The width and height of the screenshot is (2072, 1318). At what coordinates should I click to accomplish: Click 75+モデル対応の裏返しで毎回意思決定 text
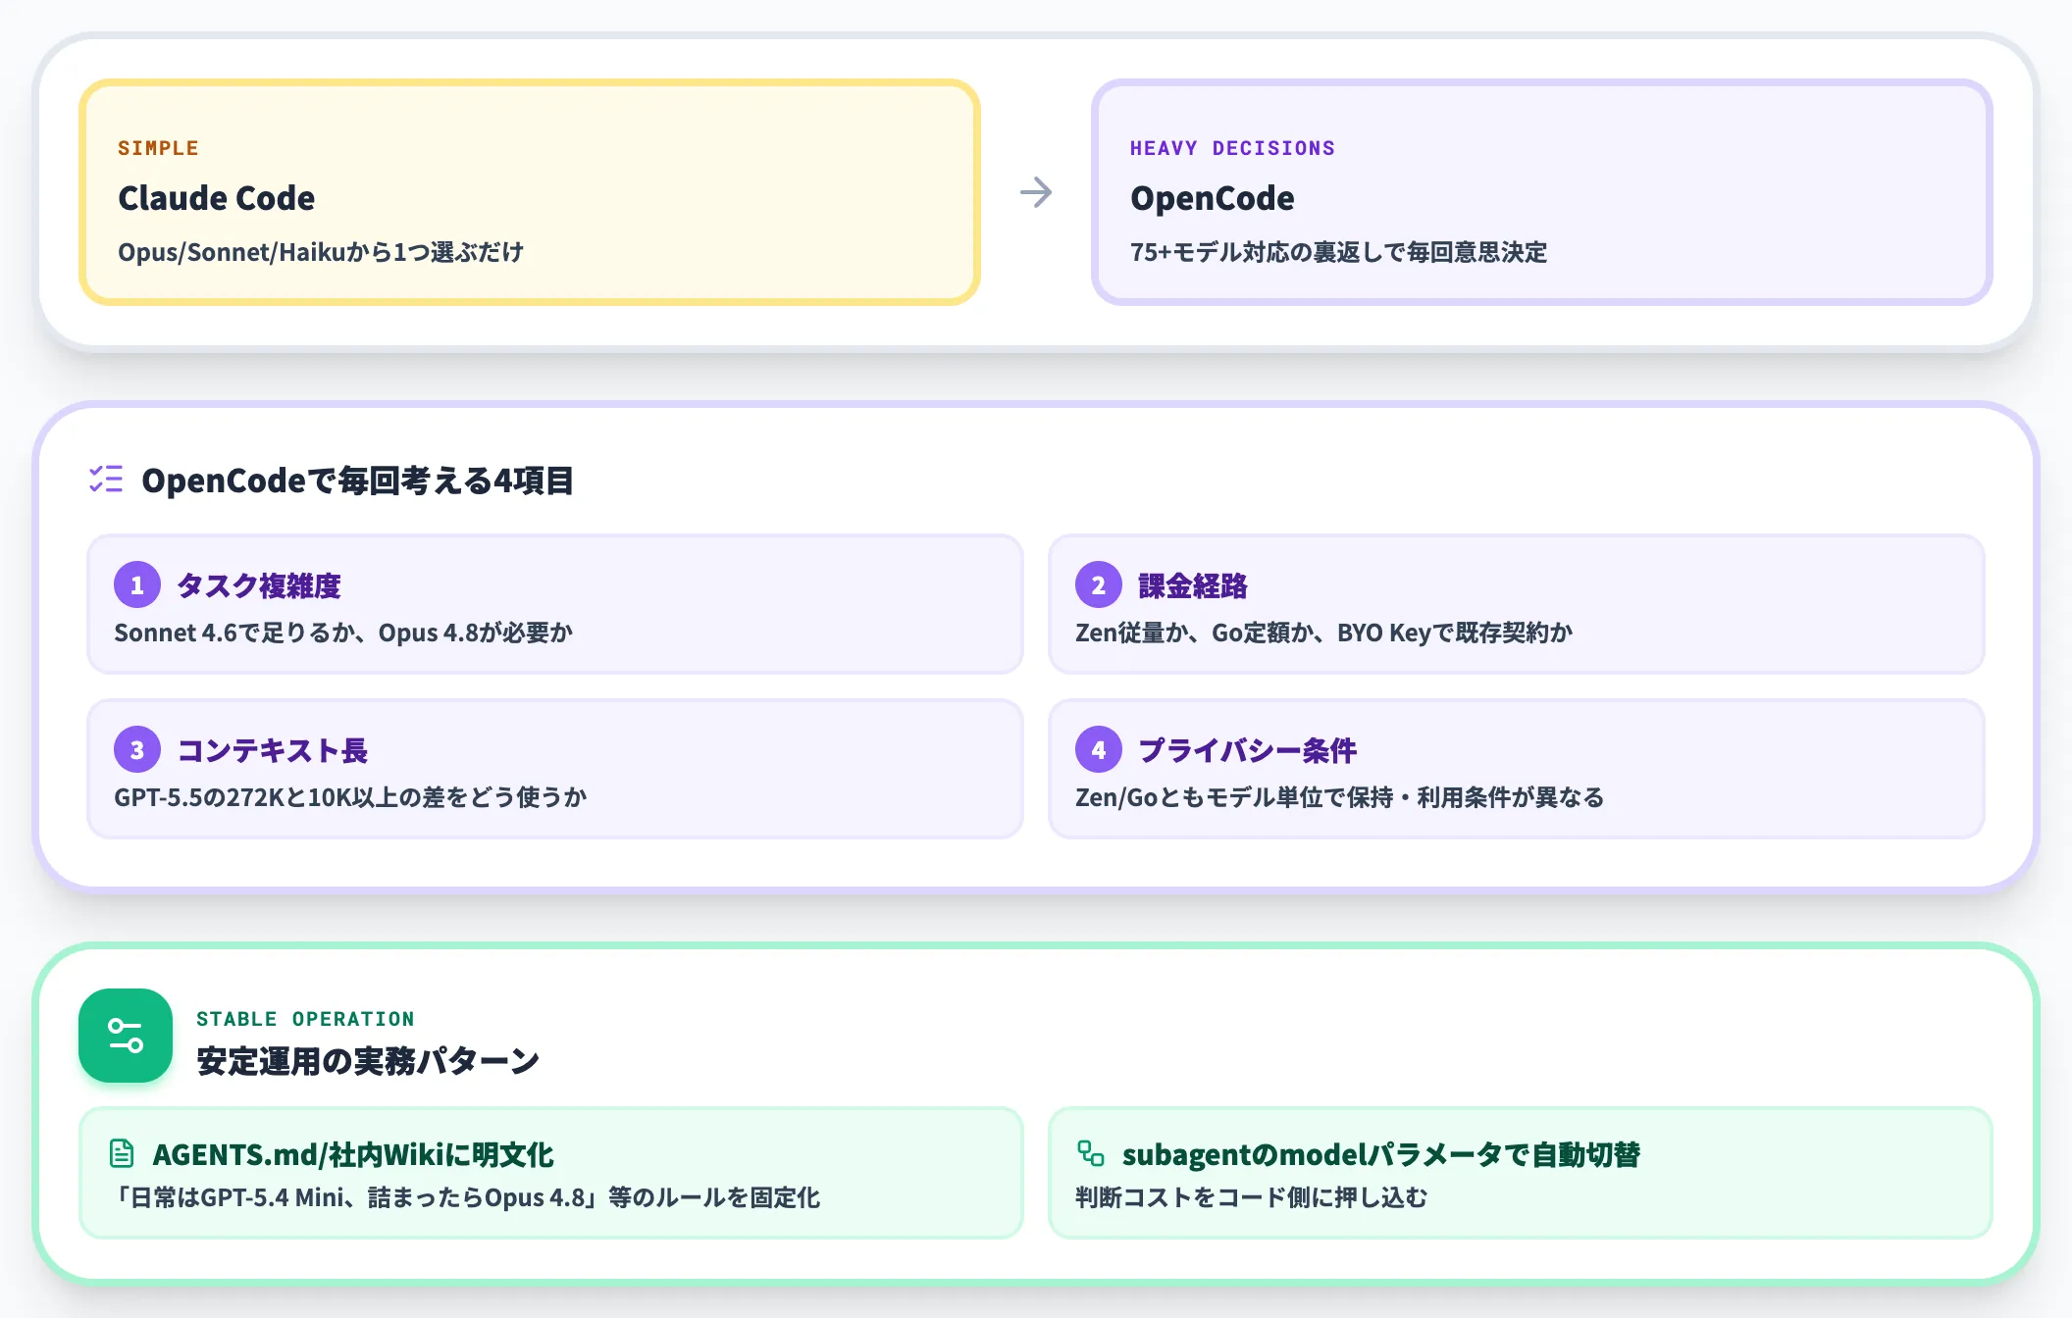coord(1338,252)
